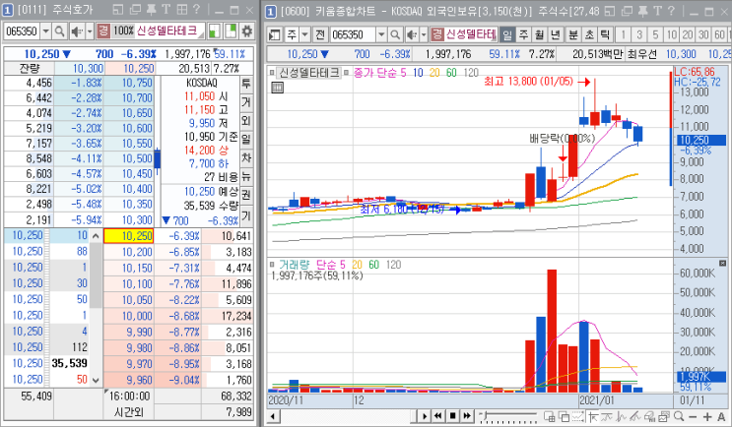Click the trade list scroll down arrow

96,380
